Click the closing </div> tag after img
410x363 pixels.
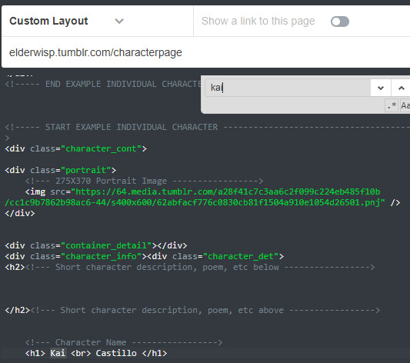coord(19,213)
